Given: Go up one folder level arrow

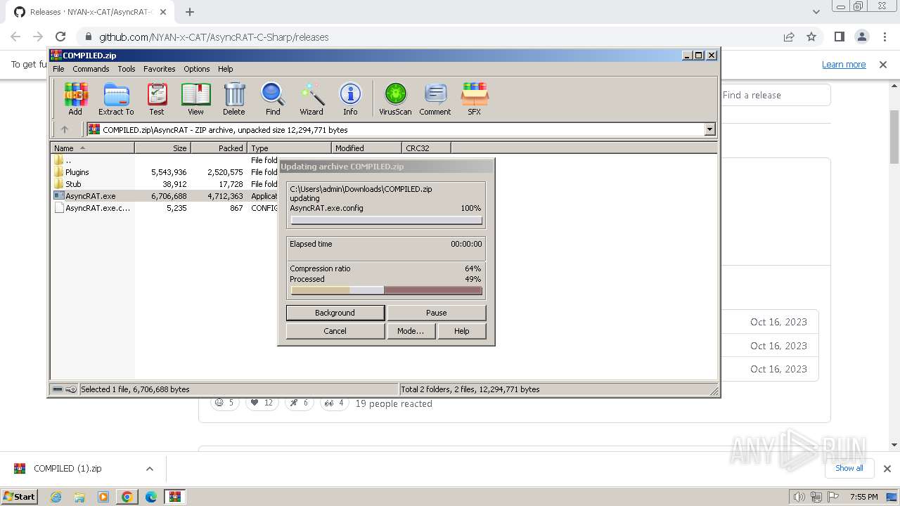Looking at the screenshot, I should click(65, 129).
